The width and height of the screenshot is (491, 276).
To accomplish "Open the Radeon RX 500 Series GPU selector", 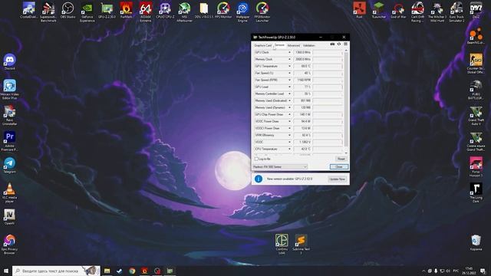I will [x=280, y=167].
